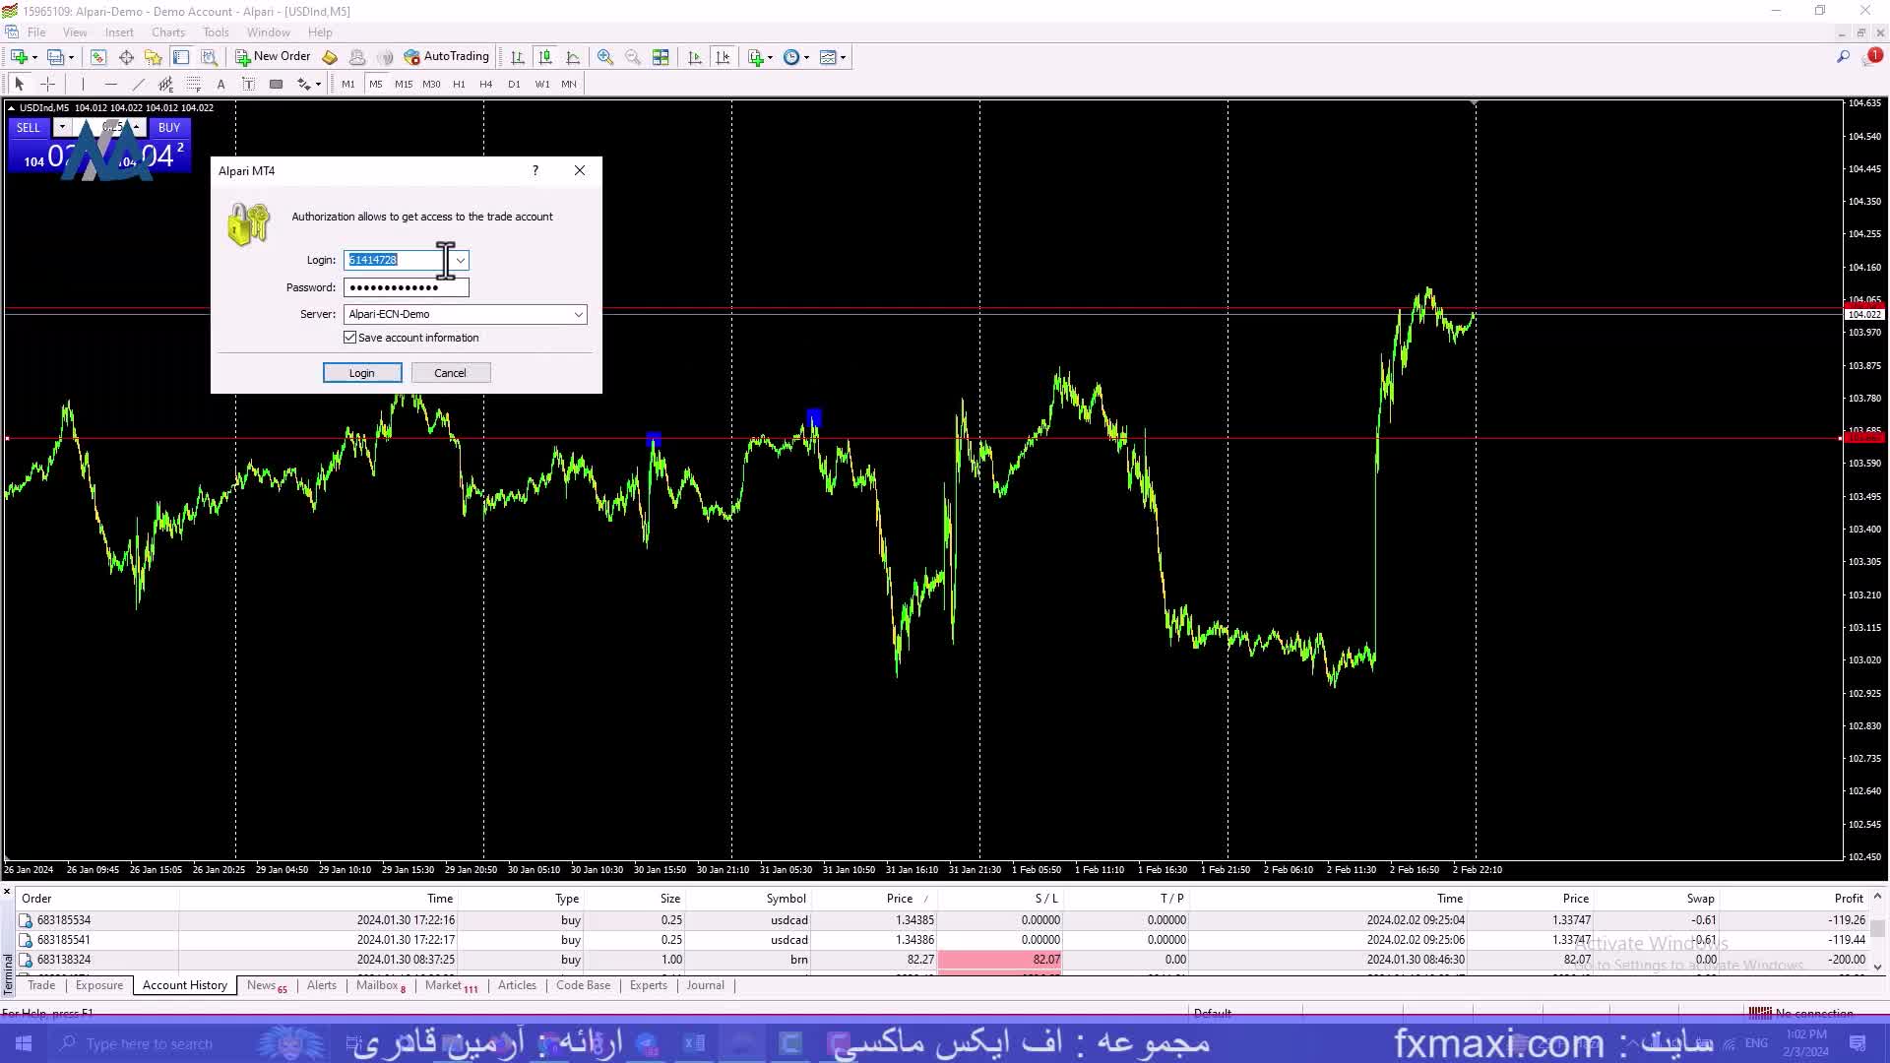The width and height of the screenshot is (1890, 1063).
Task: Switch to the Journal tab
Action: (705, 985)
